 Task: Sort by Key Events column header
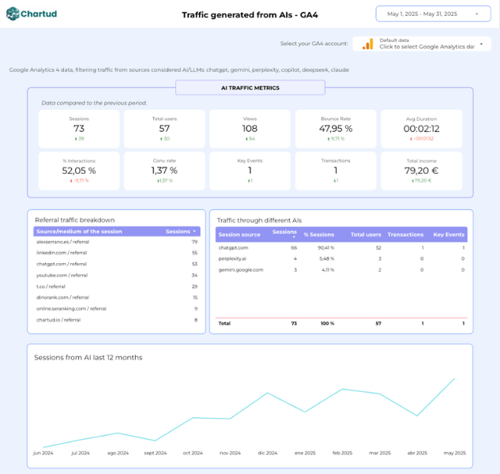tap(449, 235)
